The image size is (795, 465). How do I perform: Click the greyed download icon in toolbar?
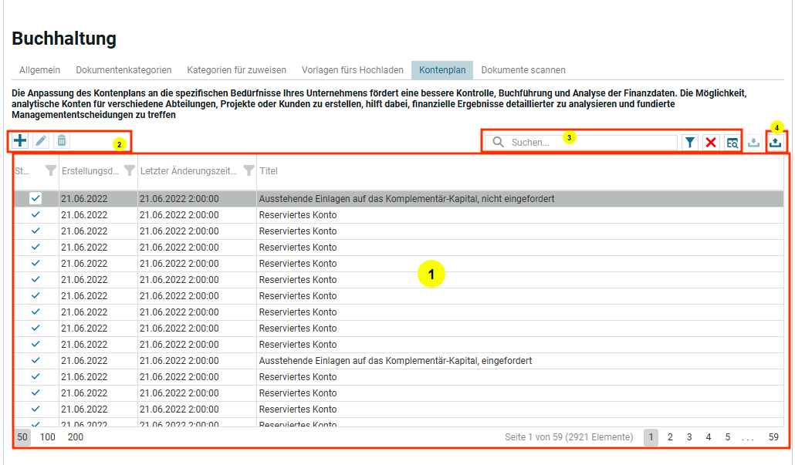(x=754, y=143)
